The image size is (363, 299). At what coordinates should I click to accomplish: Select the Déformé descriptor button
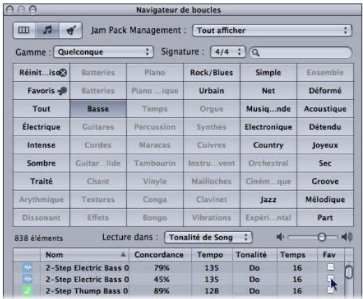point(325,91)
